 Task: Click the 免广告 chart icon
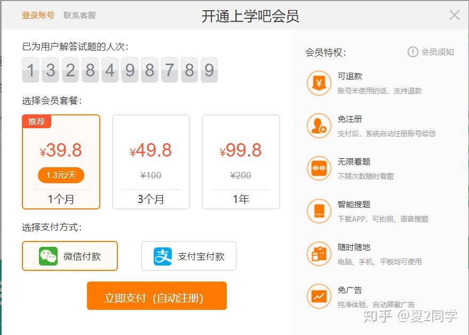point(319,297)
